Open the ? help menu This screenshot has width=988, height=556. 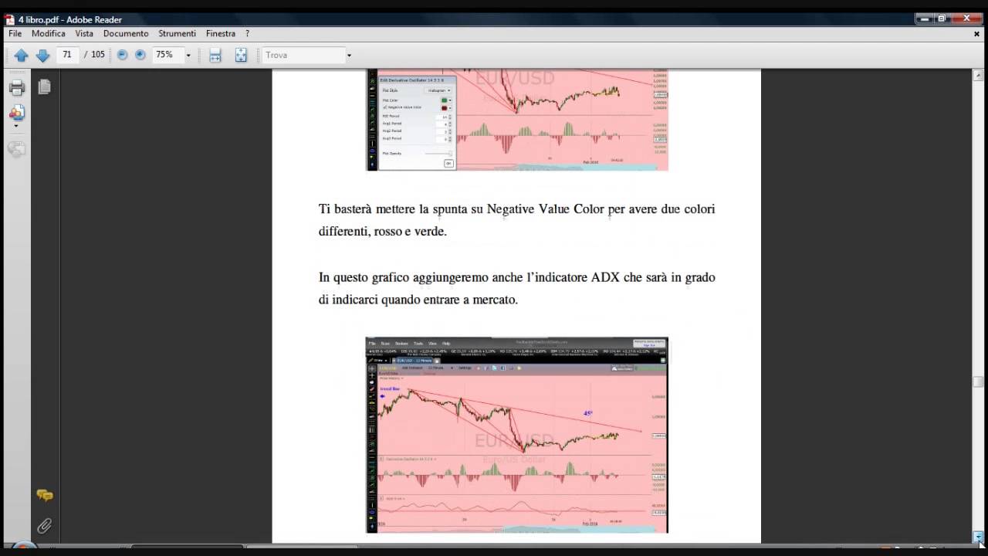click(248, 34)
